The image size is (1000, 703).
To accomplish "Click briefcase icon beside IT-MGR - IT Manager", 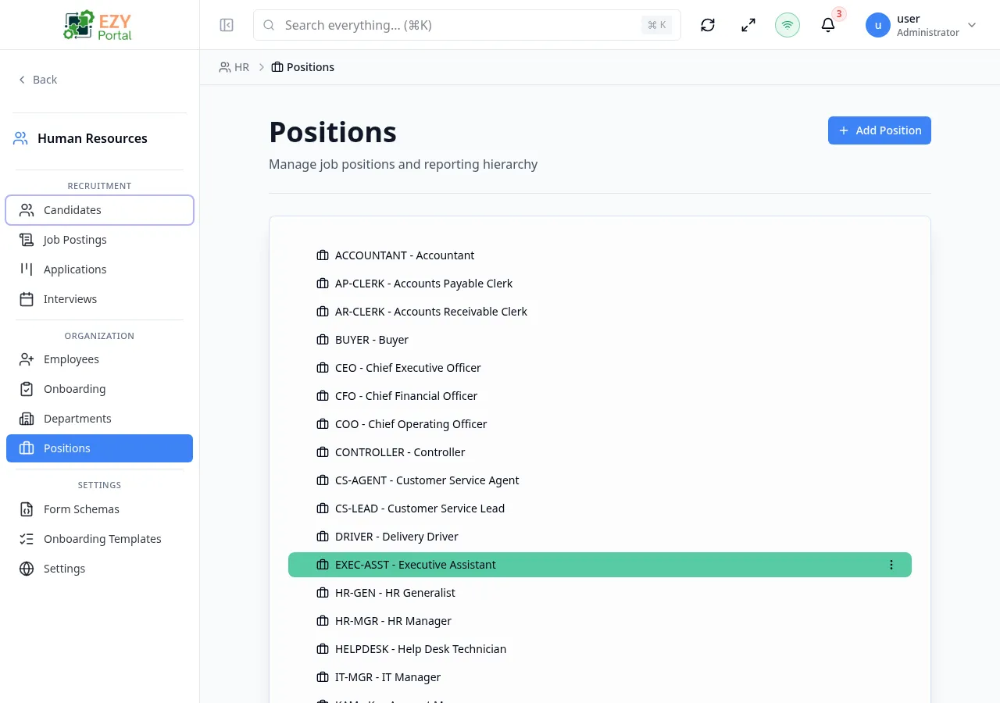I will click(x=323, y=677).
